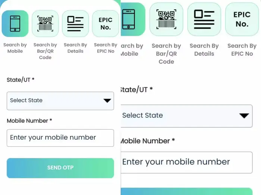Focus the enlarged mobile number field
Viewport: 261px width, 195px height.
pos(186,162)
